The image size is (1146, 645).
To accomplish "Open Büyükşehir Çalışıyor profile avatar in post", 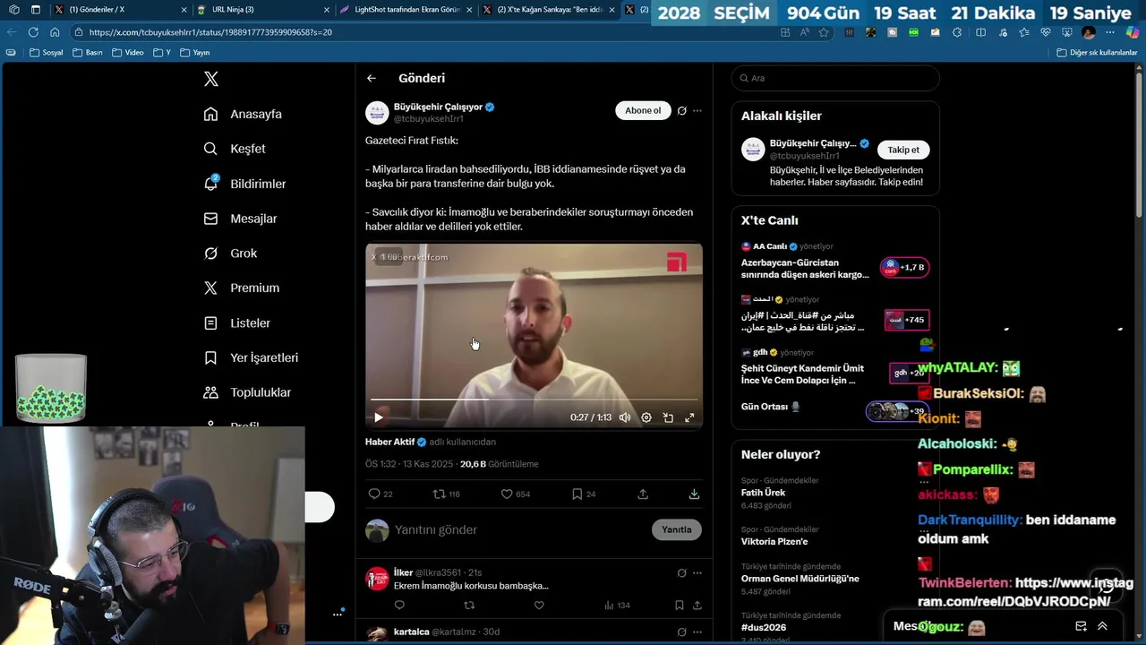I will pyautogui.click(x=377, y=113).
